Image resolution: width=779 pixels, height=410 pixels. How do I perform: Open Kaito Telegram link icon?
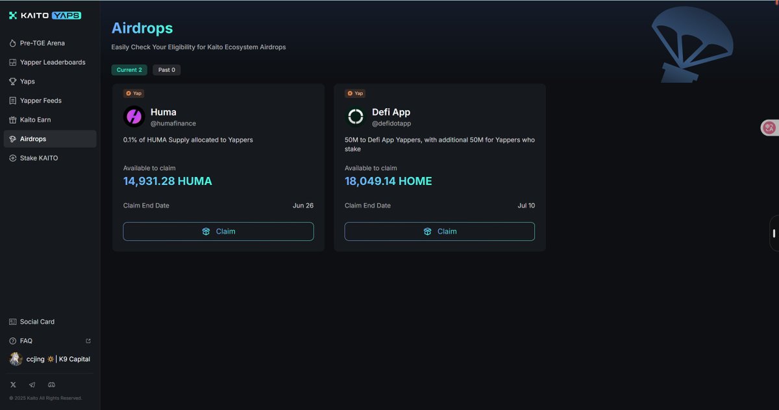tap(32, 385)
